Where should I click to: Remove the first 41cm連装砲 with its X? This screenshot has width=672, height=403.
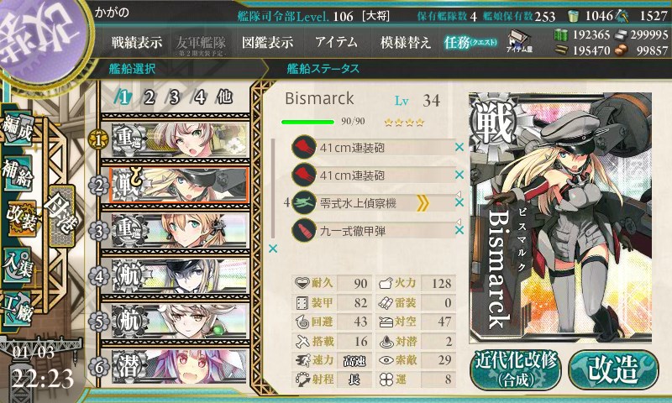pyautogui.click(x=459, y=147)
